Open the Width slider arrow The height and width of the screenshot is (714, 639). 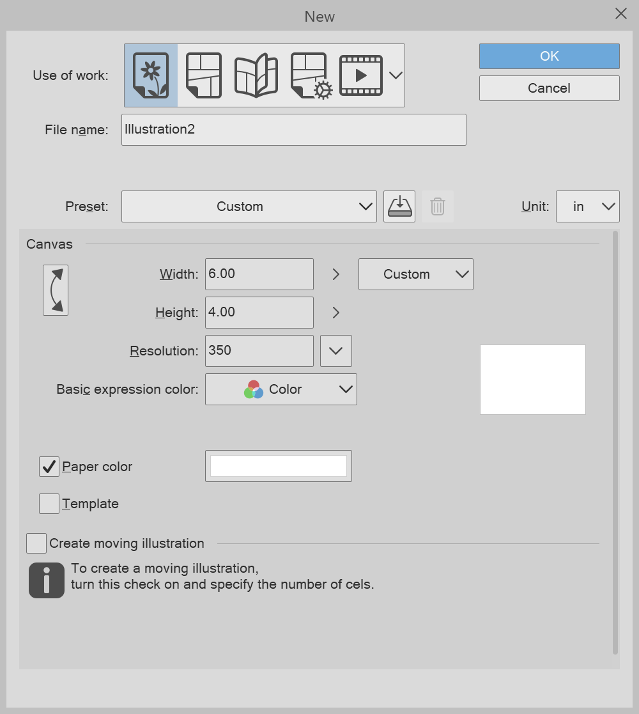coord(336,274)
